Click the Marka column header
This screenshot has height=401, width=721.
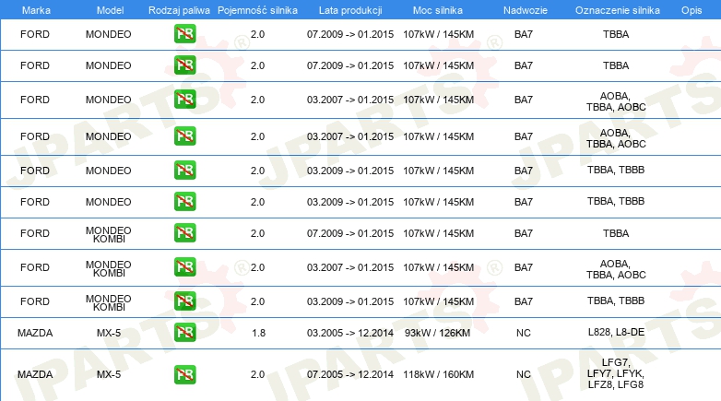[x=36, y=10]
